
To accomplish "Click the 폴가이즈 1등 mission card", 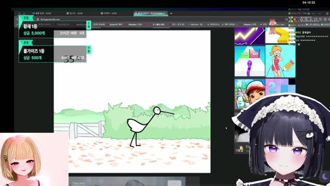I will click(x=53, y=54).
